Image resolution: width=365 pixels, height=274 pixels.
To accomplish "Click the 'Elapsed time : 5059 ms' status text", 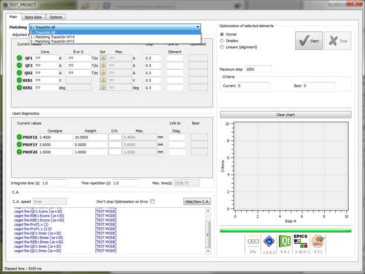I will pos(23,268).
